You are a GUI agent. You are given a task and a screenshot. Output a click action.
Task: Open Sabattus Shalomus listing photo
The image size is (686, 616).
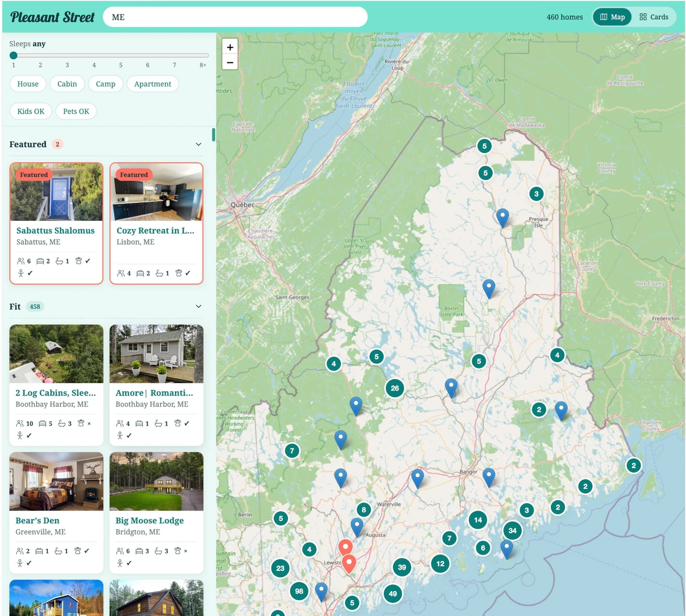coord(56,192)
